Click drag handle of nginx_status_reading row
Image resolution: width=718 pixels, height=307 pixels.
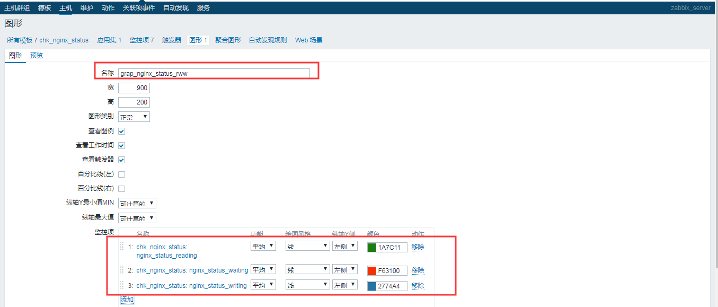(x=122, y=247)
